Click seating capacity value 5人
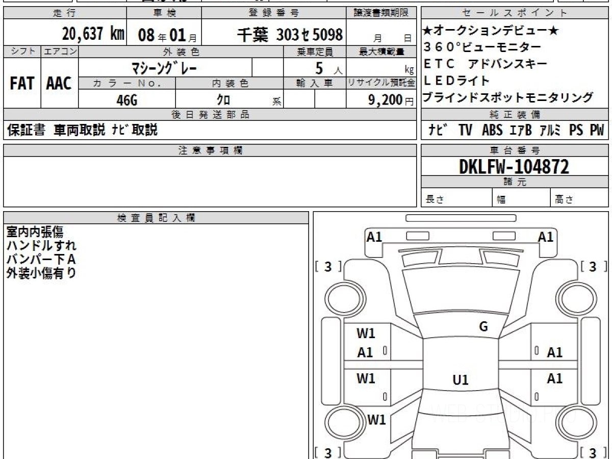Image resolution: width=612 pixels, height=459 pixels. [329, 68]
